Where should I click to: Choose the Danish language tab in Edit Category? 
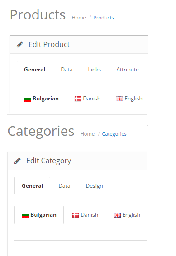85,215
